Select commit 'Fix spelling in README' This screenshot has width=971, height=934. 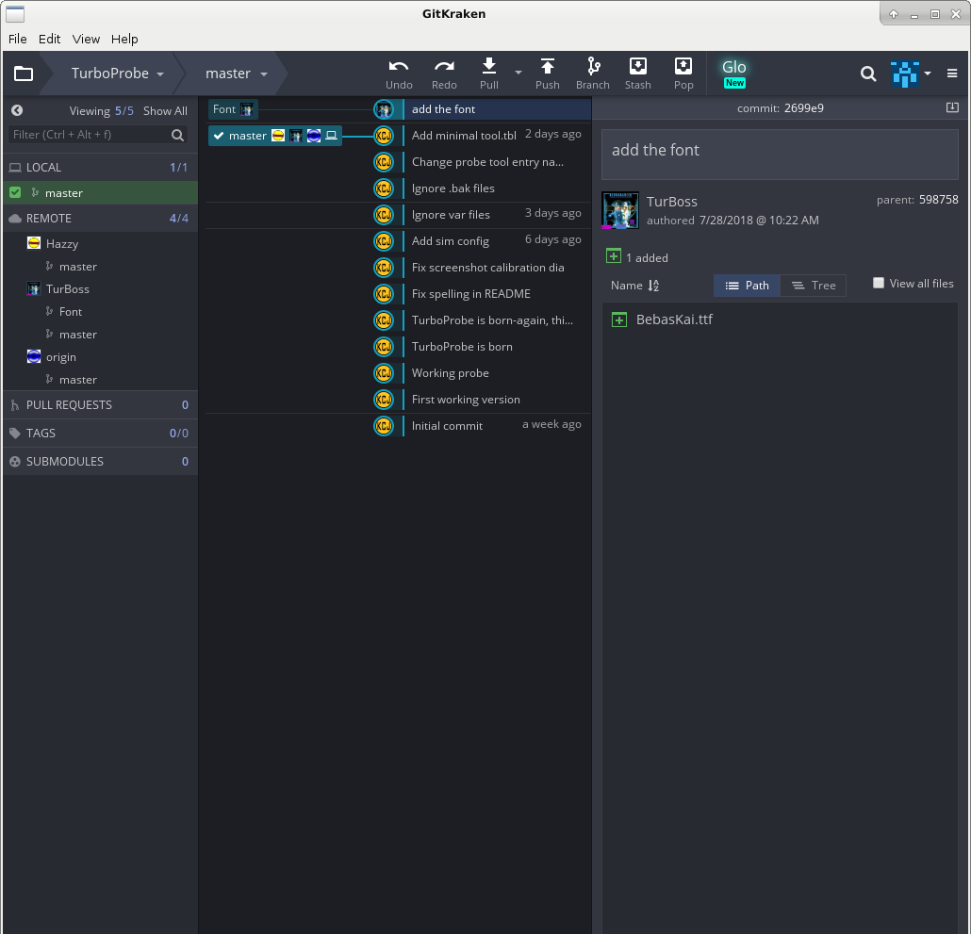coord(470,294)
